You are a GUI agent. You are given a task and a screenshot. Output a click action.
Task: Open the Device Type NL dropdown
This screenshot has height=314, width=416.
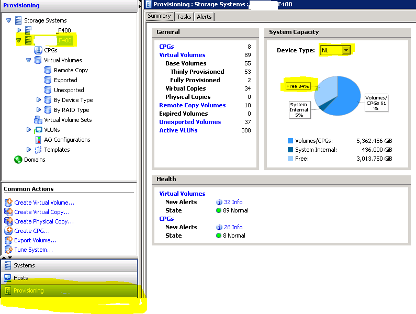pyautogui.click(x=346, y=50)
